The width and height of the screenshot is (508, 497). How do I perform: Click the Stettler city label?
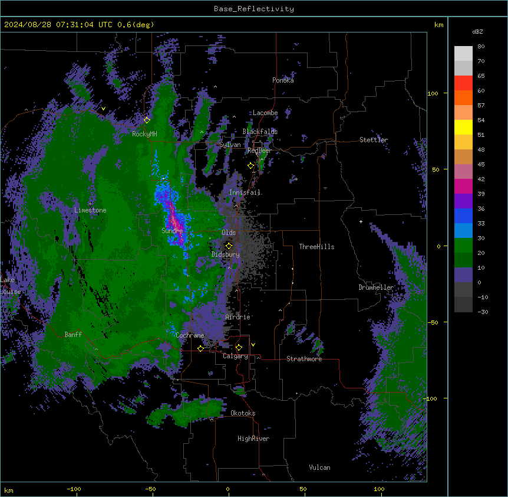(x=374, y=140)
